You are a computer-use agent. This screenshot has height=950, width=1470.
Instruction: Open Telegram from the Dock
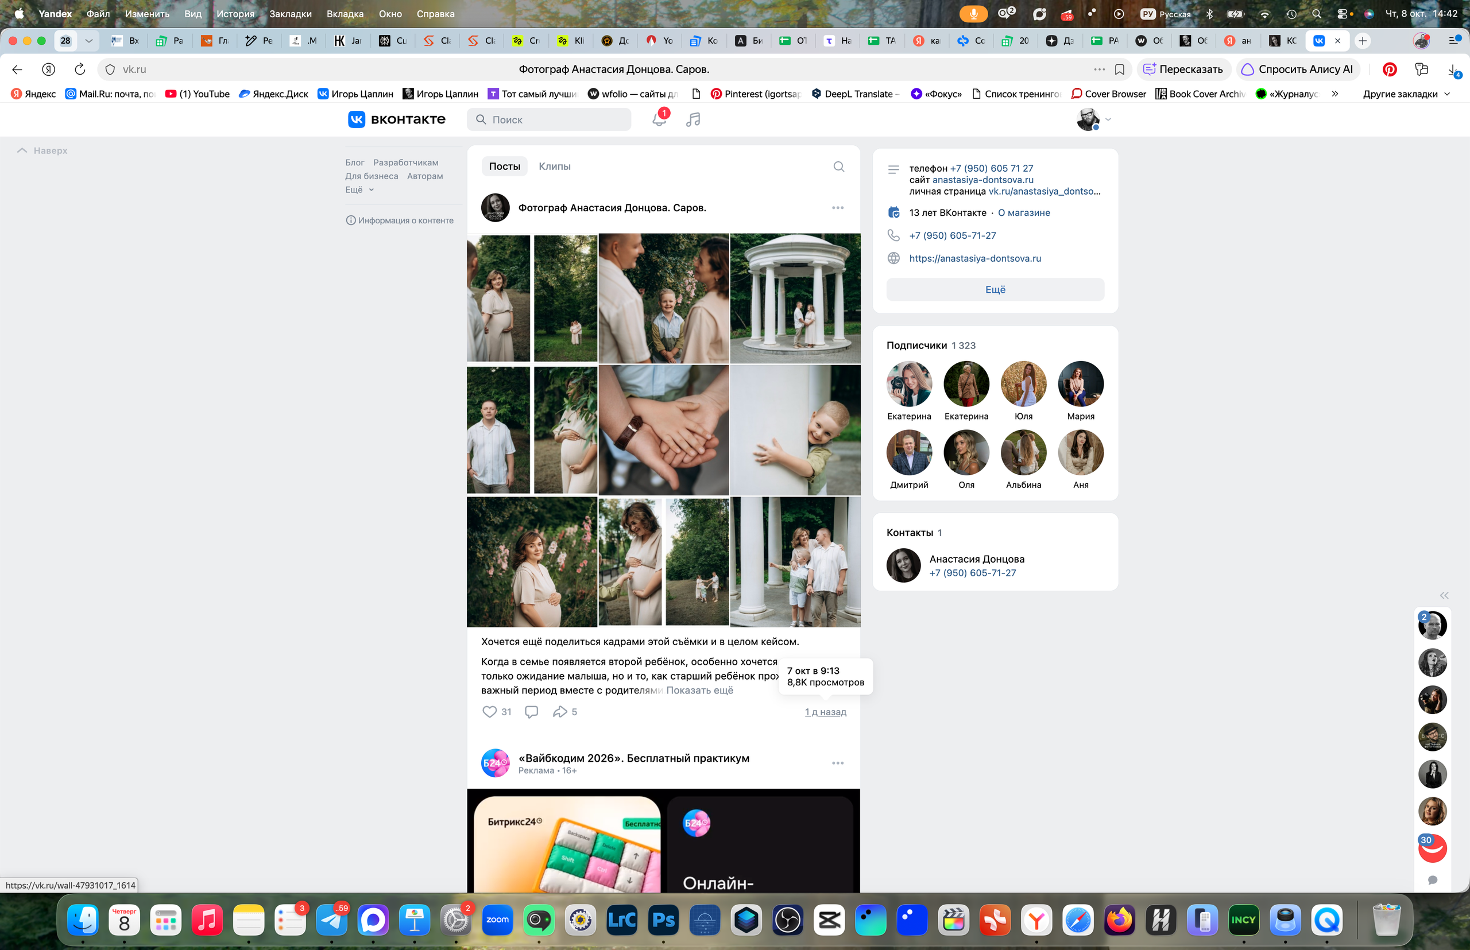331,920
